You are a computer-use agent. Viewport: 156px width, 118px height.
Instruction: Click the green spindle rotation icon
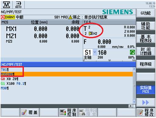132,52
